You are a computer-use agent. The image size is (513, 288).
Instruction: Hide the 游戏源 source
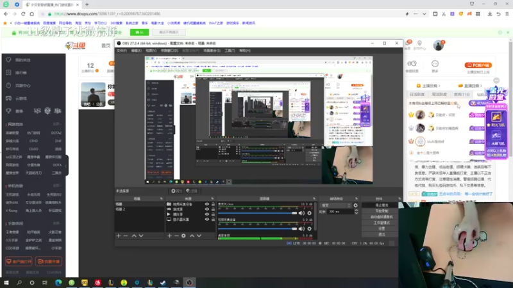pos(206,209)
